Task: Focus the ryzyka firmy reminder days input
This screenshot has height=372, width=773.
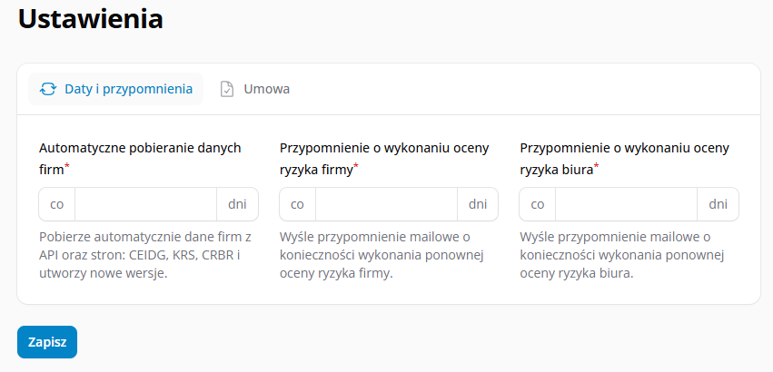Action: (387, 204)
